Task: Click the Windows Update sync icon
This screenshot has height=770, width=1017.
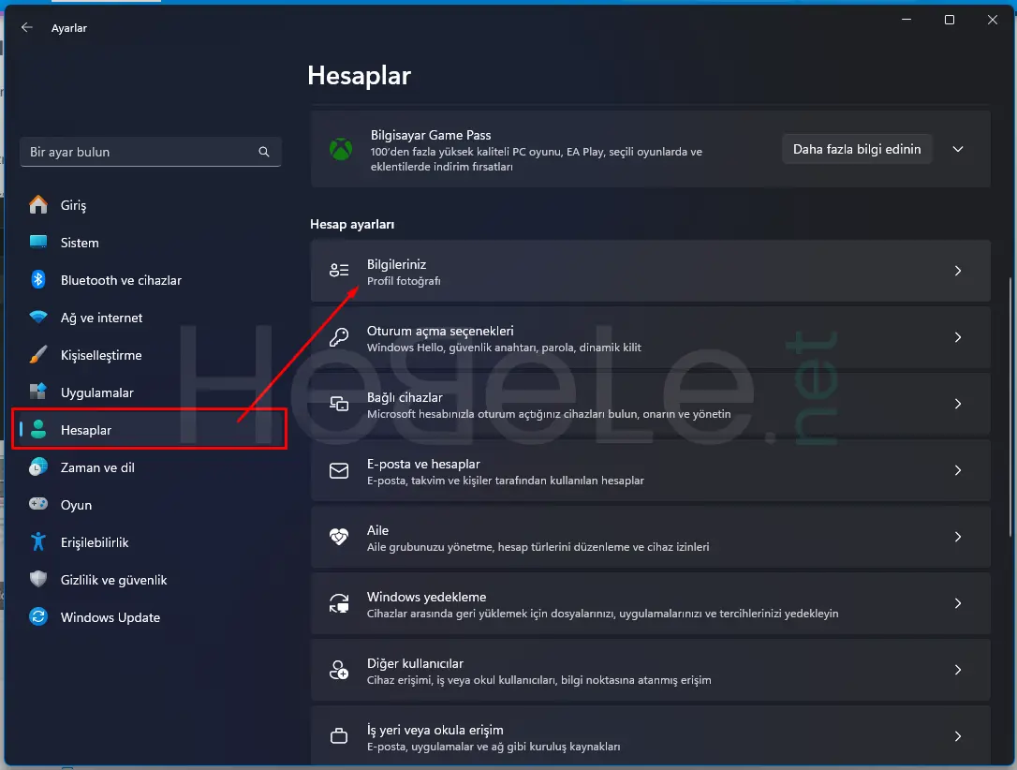Action: click(38, 616)
